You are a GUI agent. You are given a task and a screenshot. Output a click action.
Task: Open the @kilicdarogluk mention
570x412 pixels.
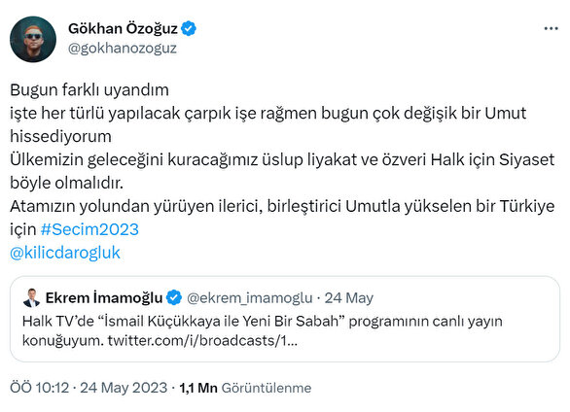pos(65,253)
